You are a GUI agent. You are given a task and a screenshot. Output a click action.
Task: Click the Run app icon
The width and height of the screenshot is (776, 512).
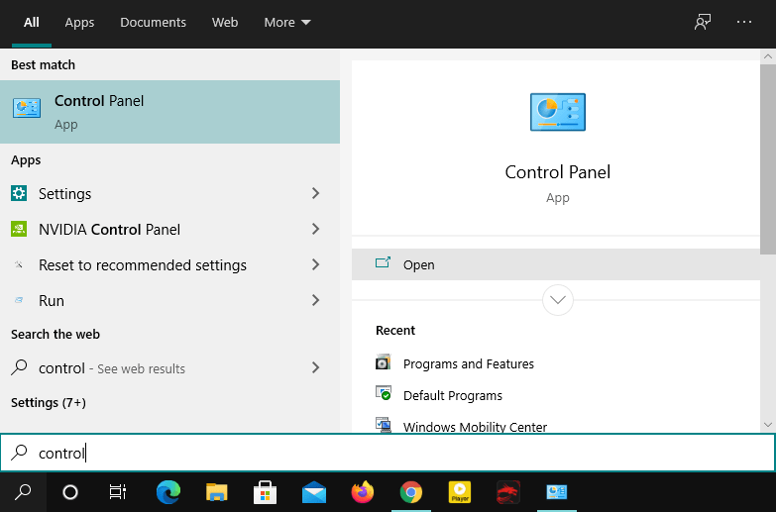tap(19, 300)
